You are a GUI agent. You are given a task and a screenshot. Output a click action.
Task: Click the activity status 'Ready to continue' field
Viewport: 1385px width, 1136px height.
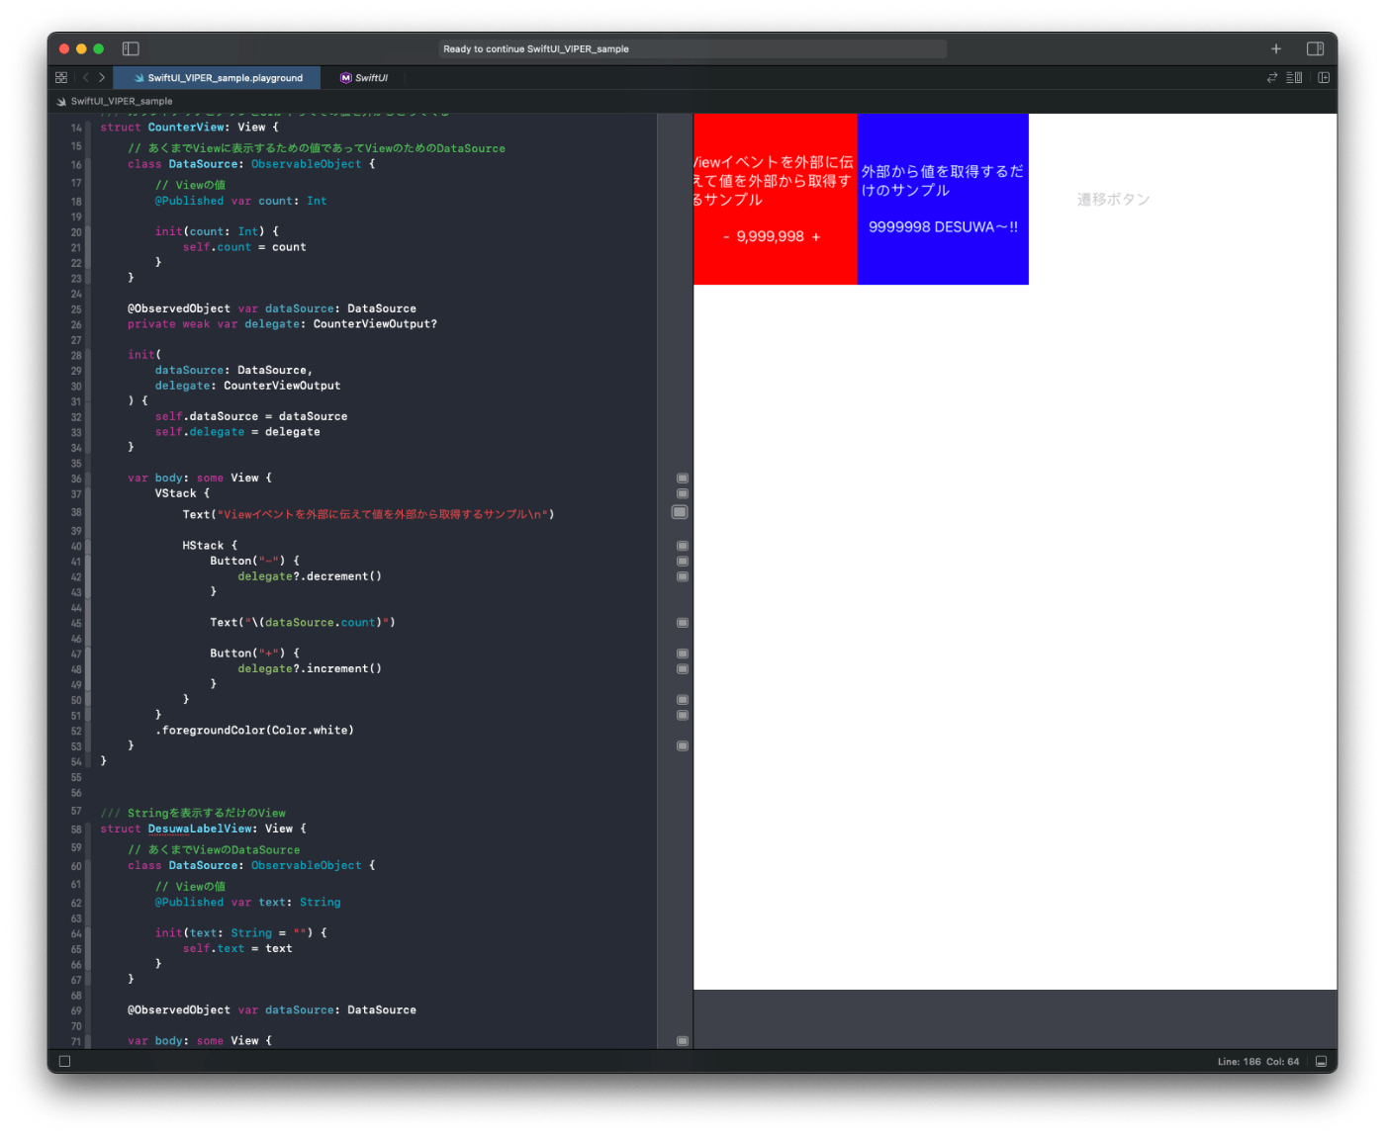tap(692, 48)
